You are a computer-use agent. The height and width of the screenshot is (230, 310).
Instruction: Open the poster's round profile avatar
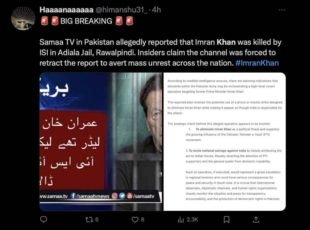tap(23, 18)
